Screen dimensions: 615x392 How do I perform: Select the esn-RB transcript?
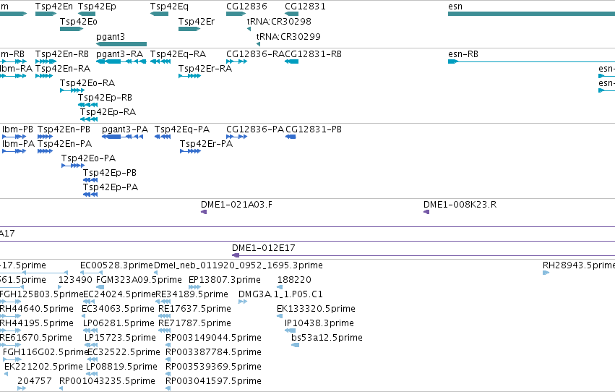click(x=531, y=61)
